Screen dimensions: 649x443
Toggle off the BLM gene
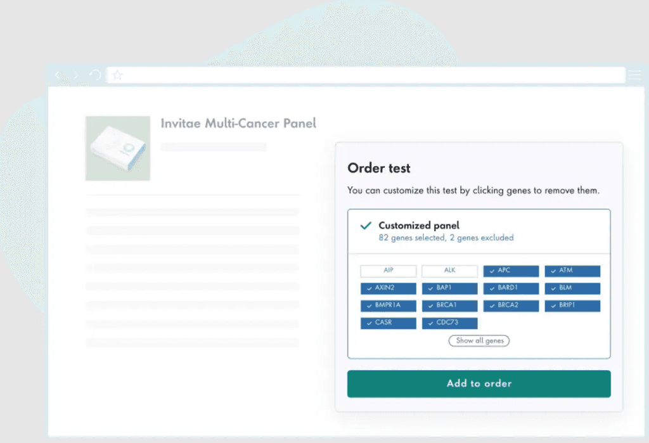click(572, 288)
